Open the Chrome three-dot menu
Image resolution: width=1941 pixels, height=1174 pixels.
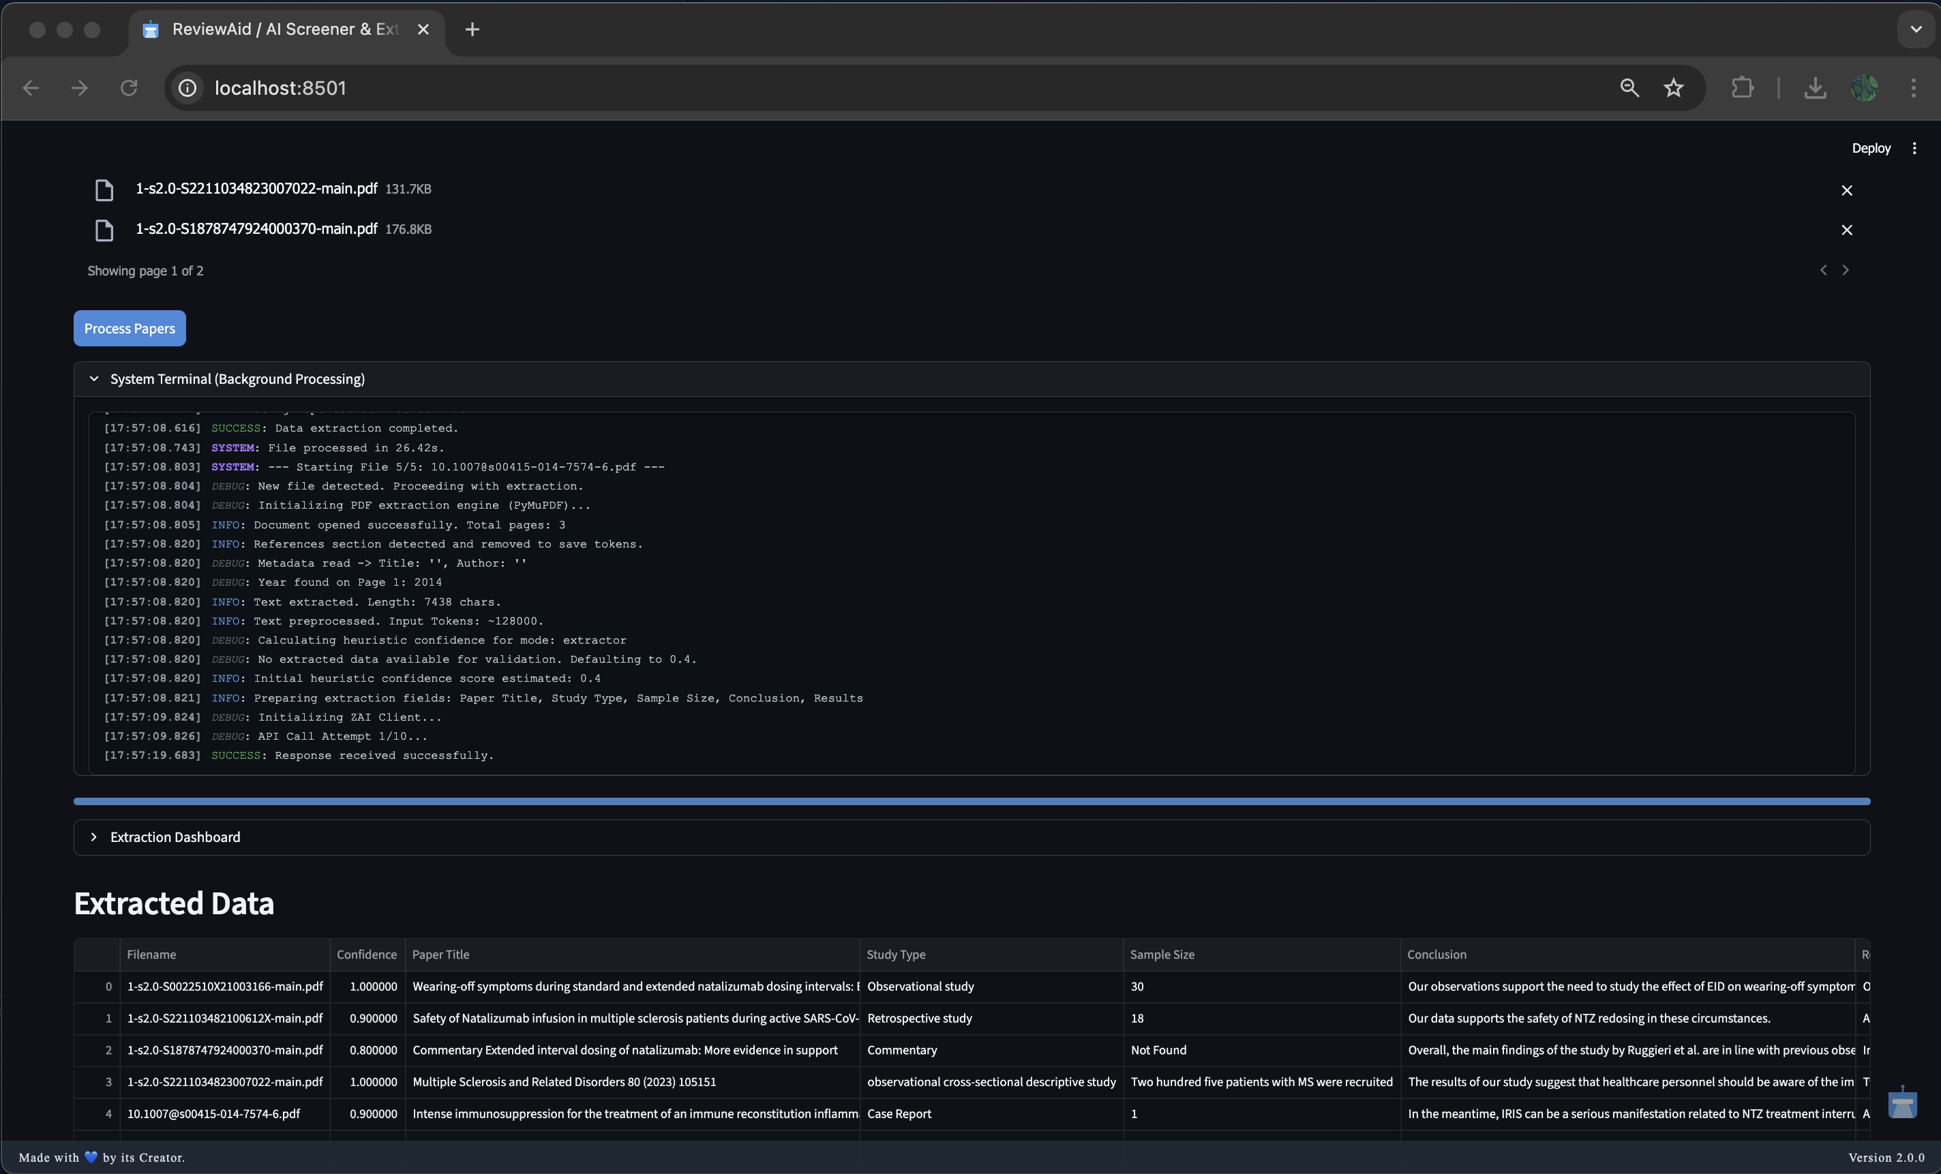tap(1914, 87)
